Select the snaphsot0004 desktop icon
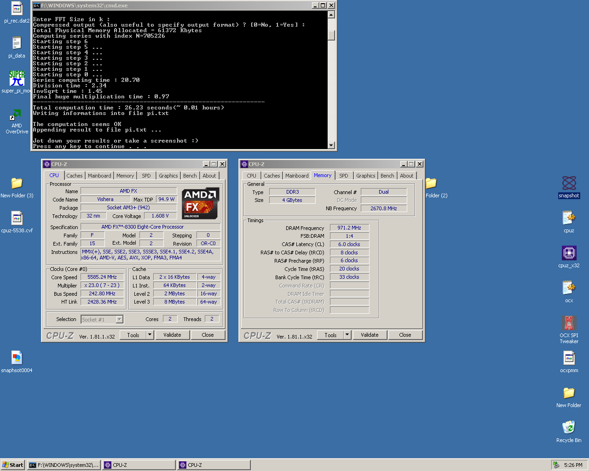The height and width of the screenshot is (471, 589). point(17,358)
